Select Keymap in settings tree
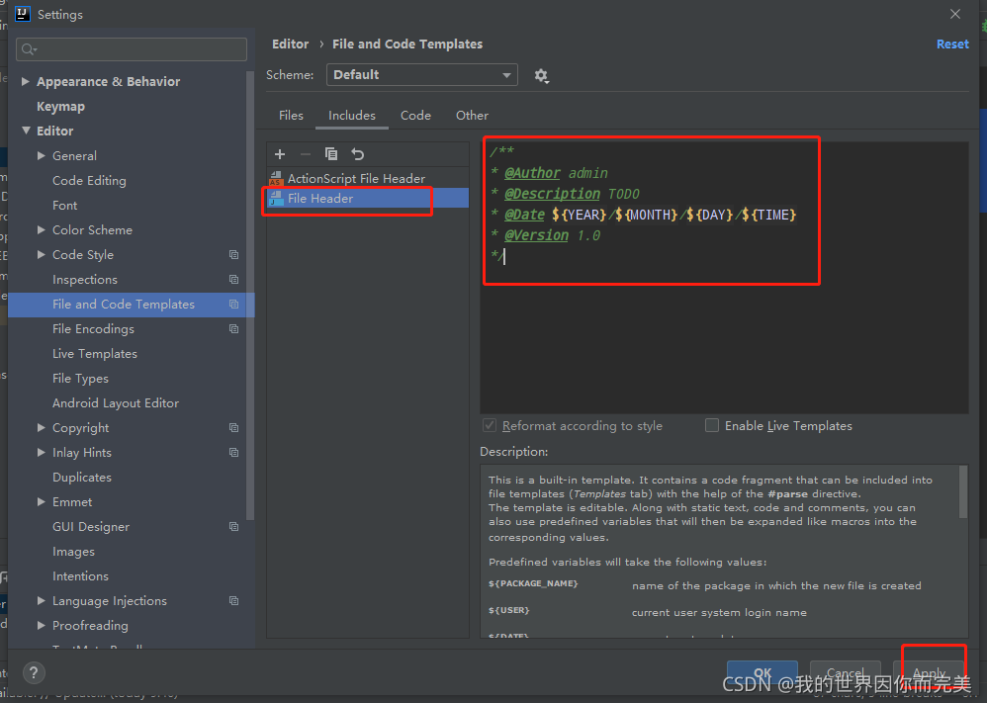The image size is (987, 703). click(x=60, y=107)
